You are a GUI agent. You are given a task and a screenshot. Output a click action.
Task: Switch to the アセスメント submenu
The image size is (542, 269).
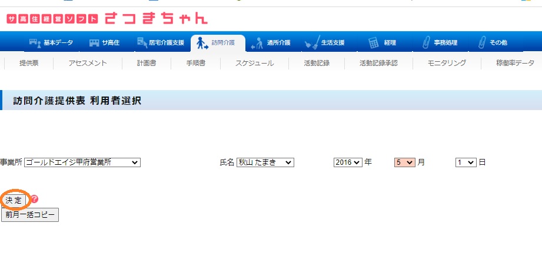[x=87, y=63]
